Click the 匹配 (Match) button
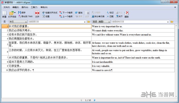The width and height of the screenshot is (179, 103). tap(110, 16)
